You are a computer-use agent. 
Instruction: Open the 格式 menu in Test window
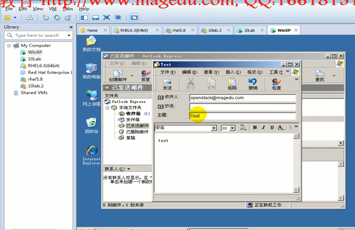point(255,72)
